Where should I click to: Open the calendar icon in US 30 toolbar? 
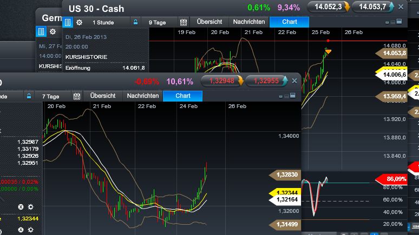[184, 22]
